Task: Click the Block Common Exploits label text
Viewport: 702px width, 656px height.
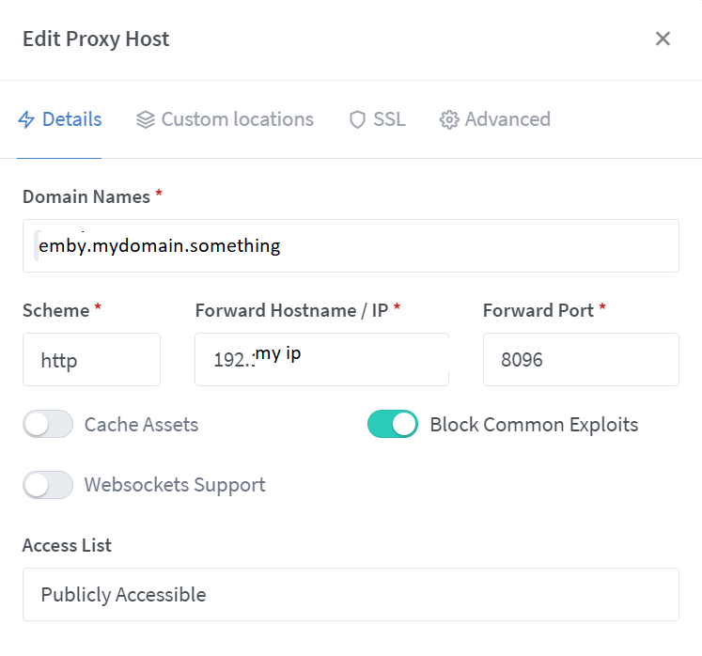Action: [534, 425]
